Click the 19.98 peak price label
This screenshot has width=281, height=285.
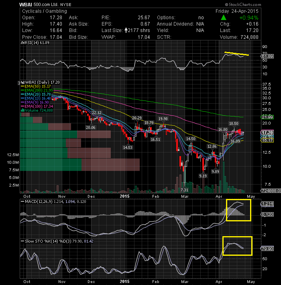click(163, 119)
